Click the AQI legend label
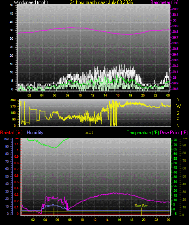 click(89, 133)
